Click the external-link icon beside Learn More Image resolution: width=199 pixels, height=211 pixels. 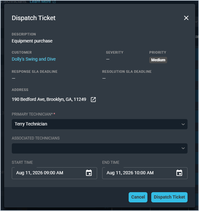click(54, 2)
